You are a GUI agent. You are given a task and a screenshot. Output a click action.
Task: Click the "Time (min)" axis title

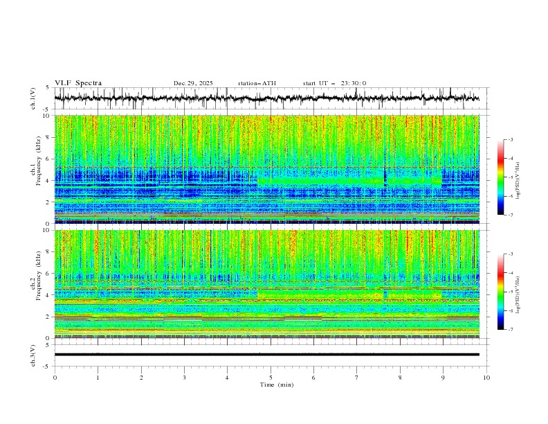(x=277, y=385)
